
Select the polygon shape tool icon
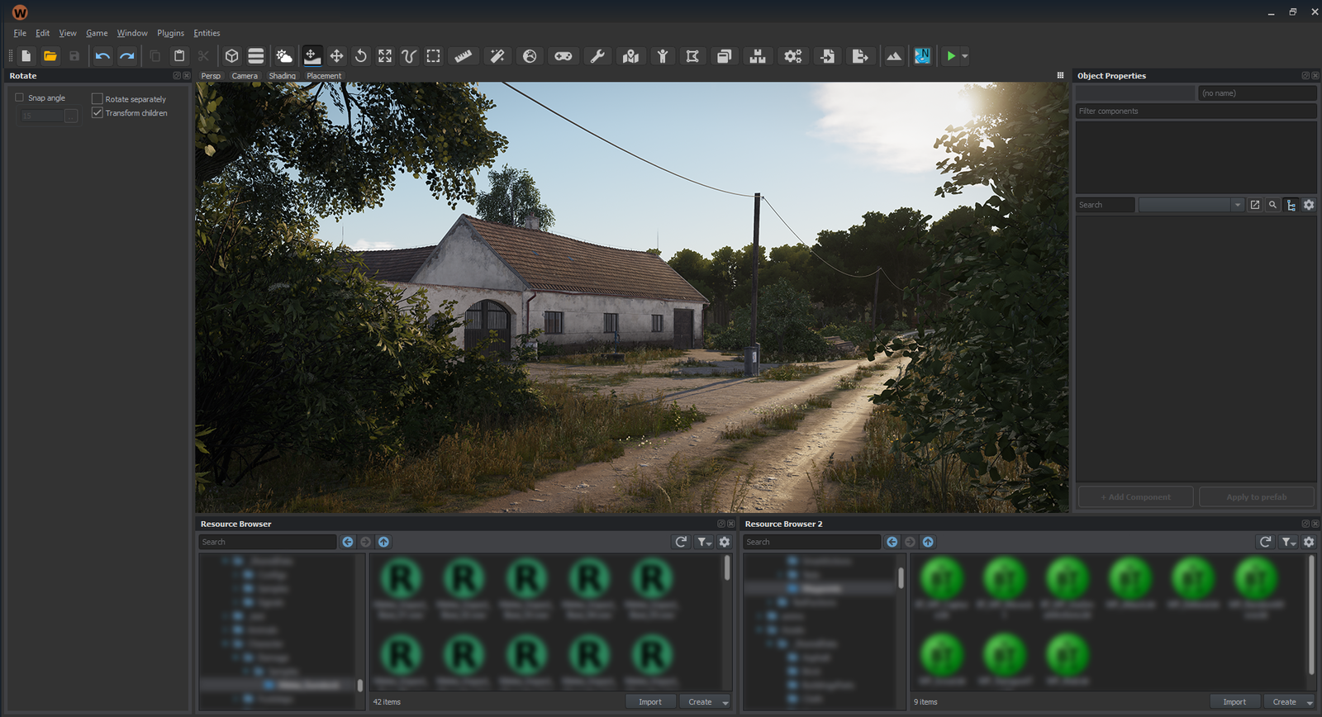coord(692,56)
